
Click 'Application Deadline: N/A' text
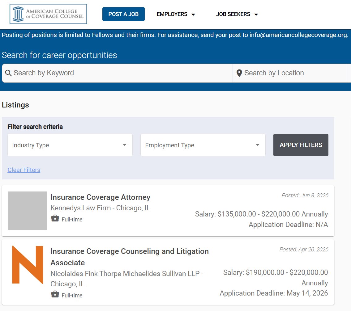click(x=288, y=225)
